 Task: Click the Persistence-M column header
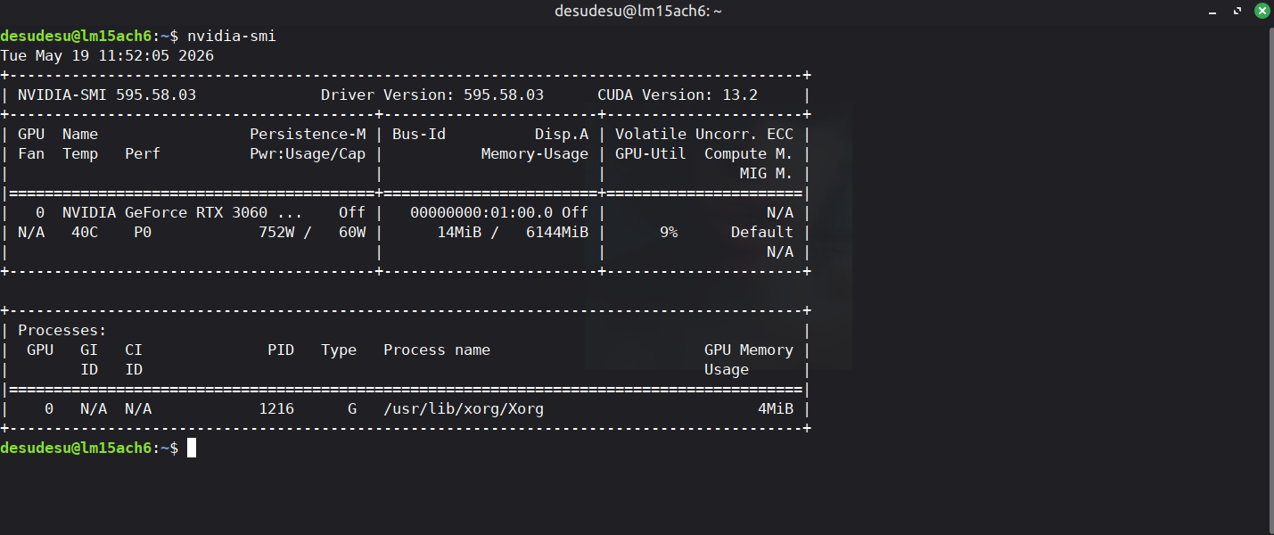[308, 134]
